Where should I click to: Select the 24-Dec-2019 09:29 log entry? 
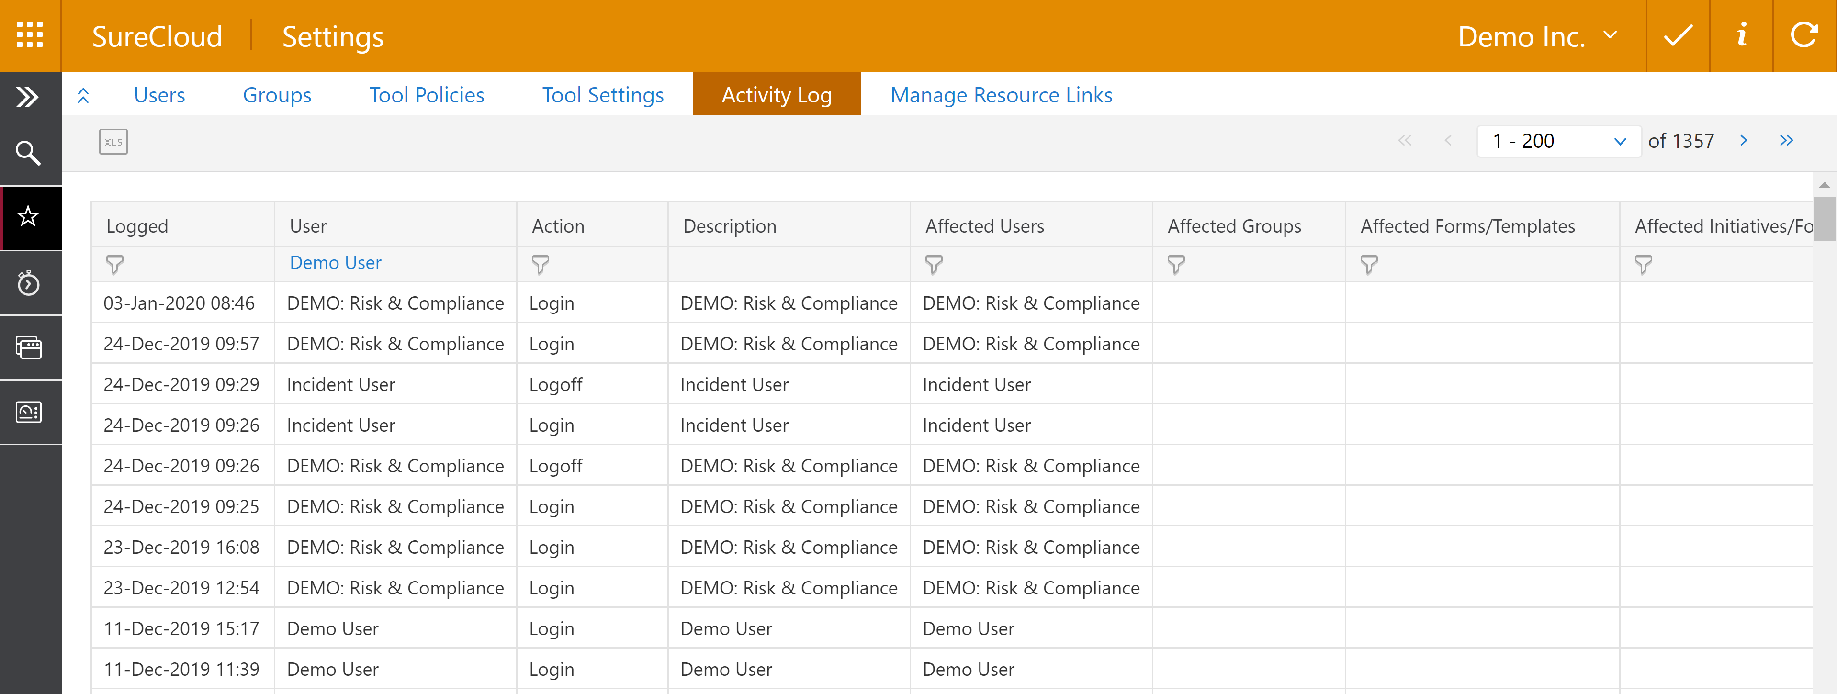[952, 384]
